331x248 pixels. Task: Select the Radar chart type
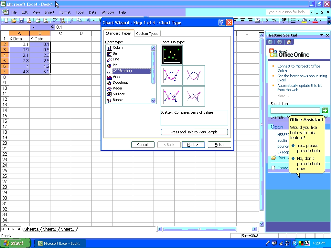pos(117,88)
